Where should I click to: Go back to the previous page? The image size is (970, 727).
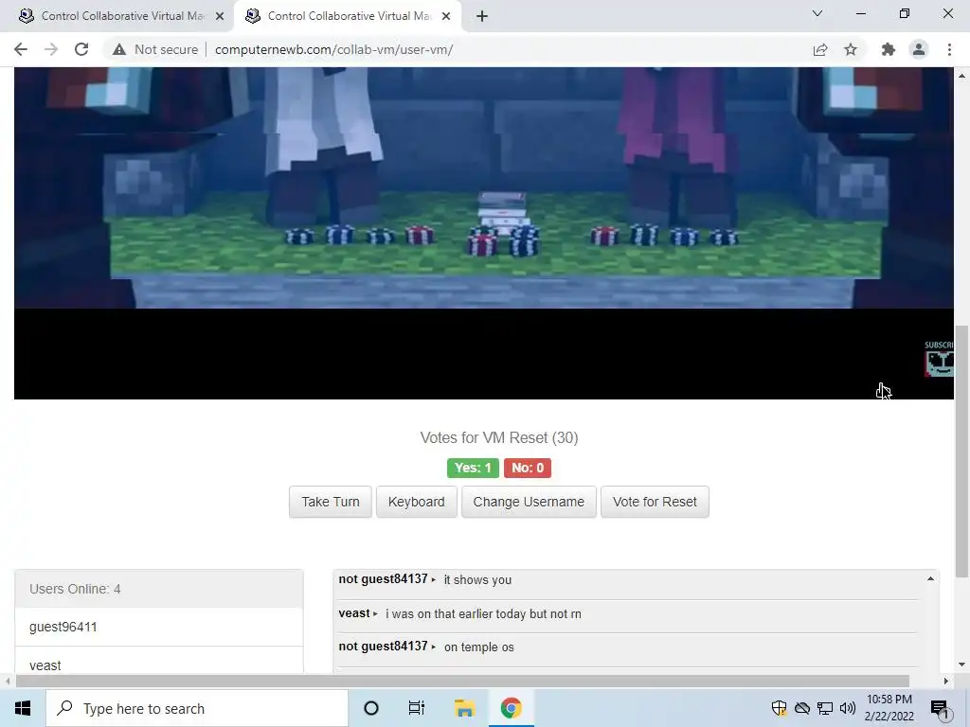(21, 49)
